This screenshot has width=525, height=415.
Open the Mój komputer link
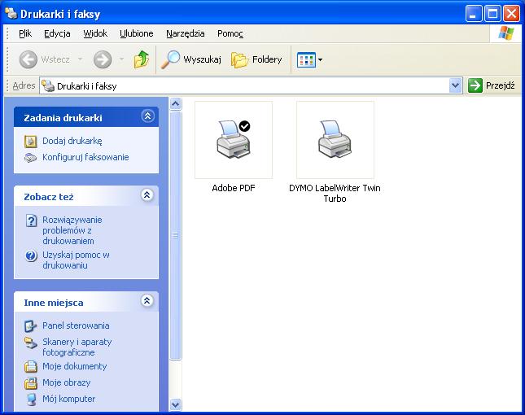click(68, 399)
